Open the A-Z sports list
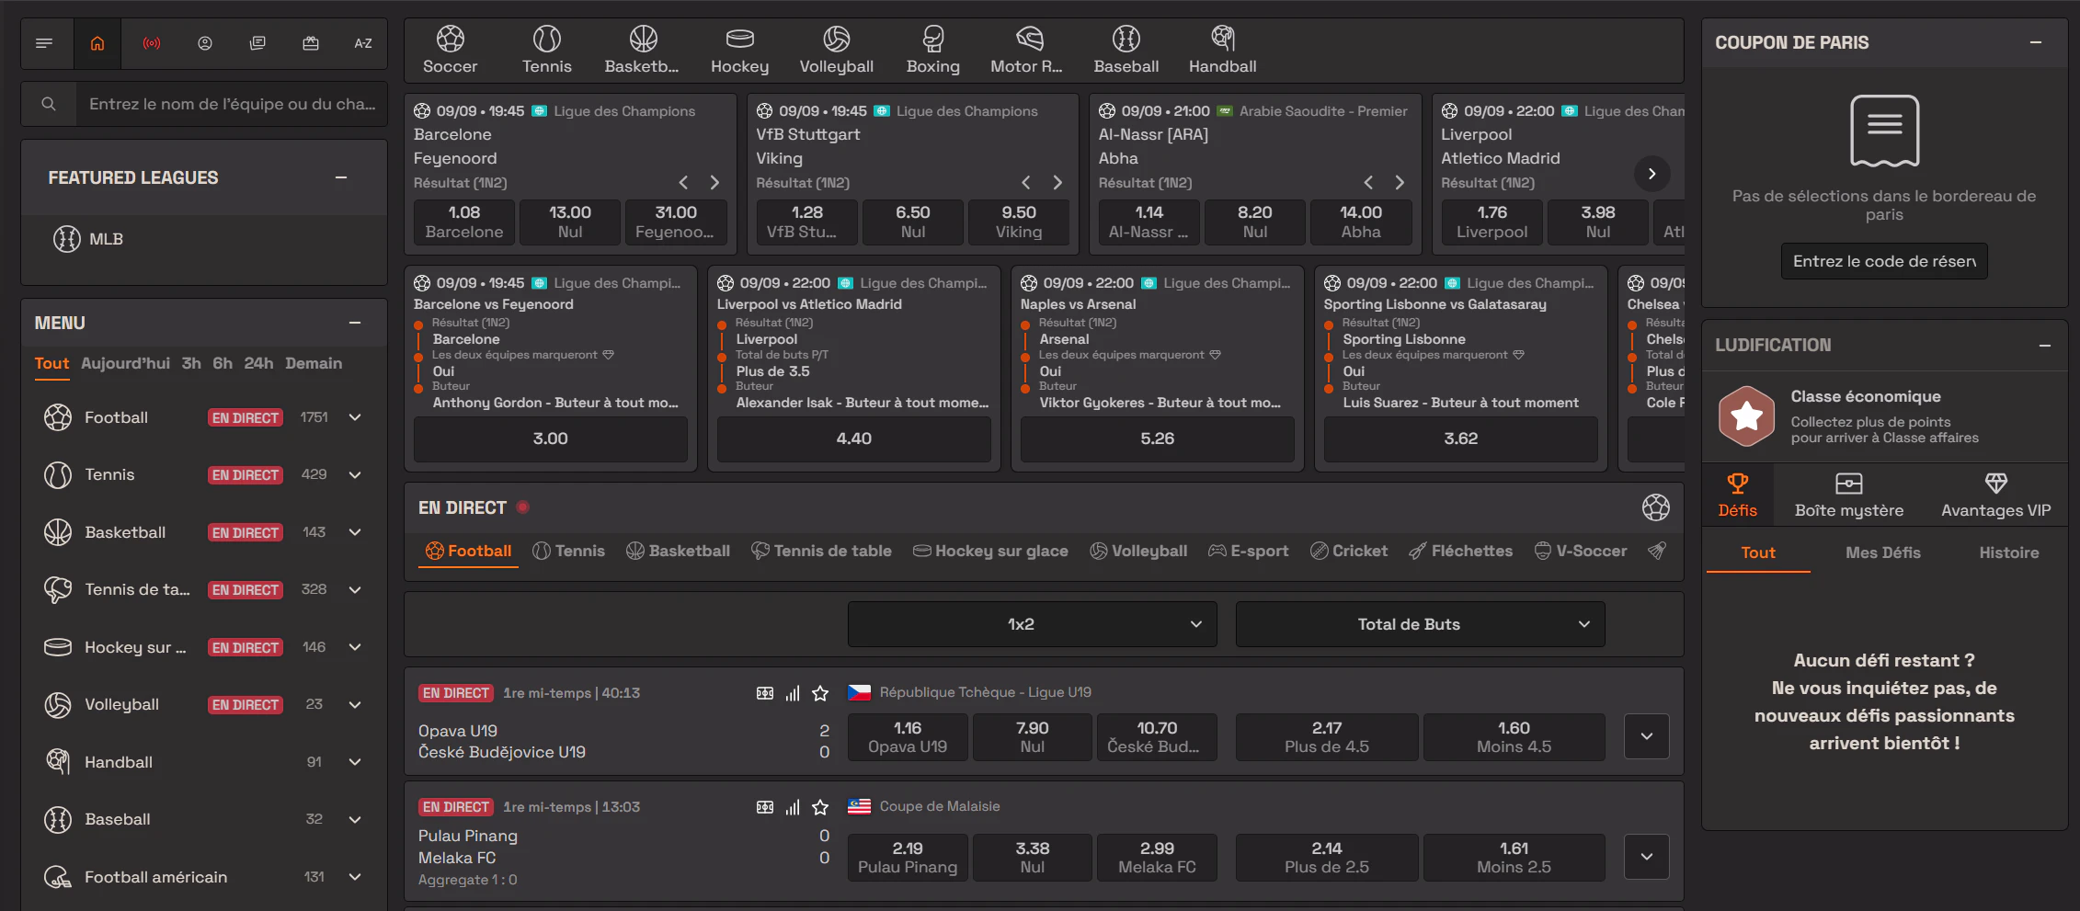 pos(363,43)
